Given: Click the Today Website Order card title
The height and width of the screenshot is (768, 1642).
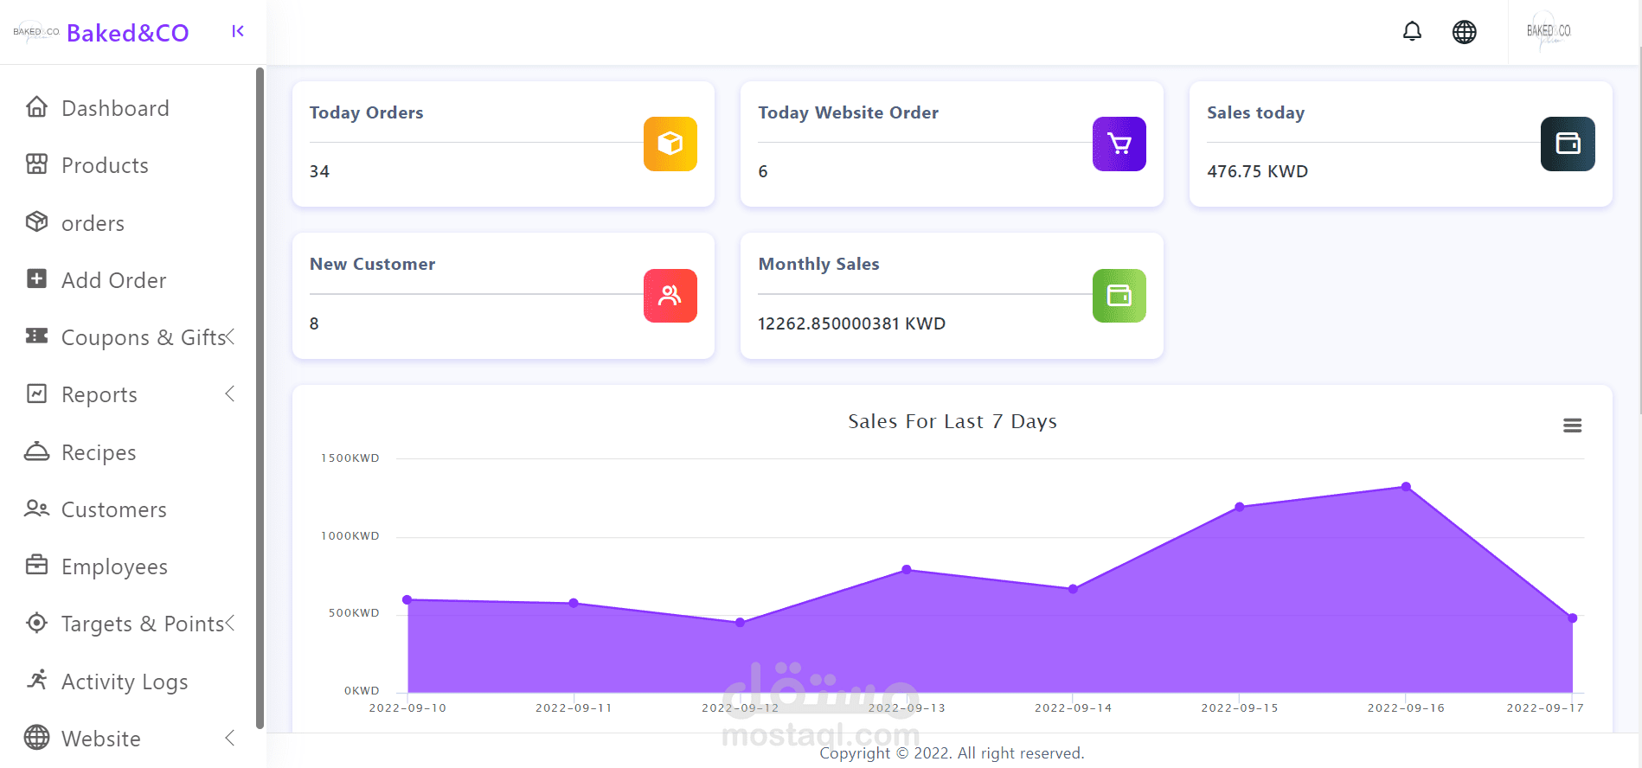Looking at the screenshot, I should (x=848, y=112).
